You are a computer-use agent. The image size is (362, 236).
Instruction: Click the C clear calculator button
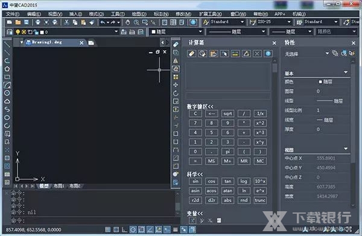195,113
